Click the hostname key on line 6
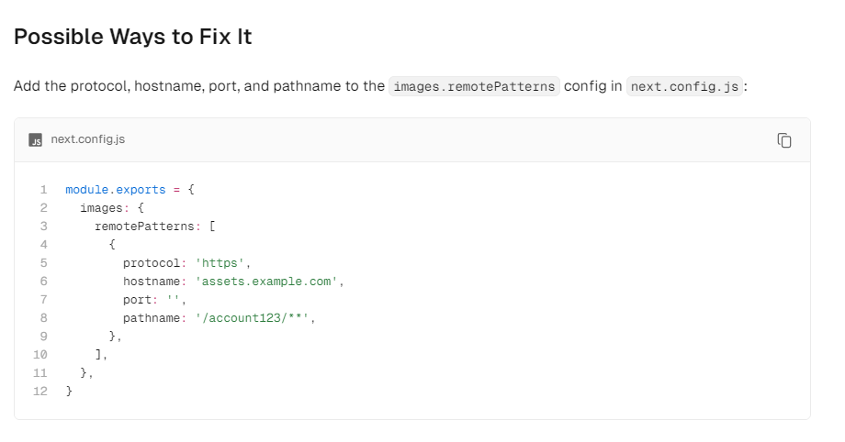This screenshot has height=442, width=845. (152, 281)
